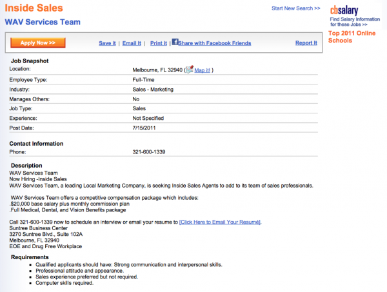Click the map icon beside Map it
This screenshot has width=387, height=292.
[190, 70]
